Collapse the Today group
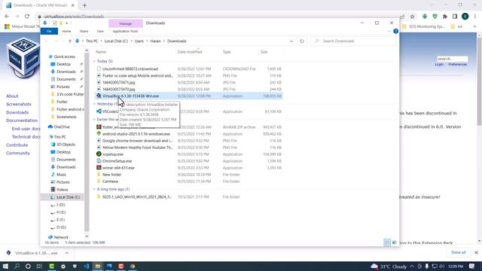Screen dimensions: 482x271 pyautogui.click(x=94, y=61)
